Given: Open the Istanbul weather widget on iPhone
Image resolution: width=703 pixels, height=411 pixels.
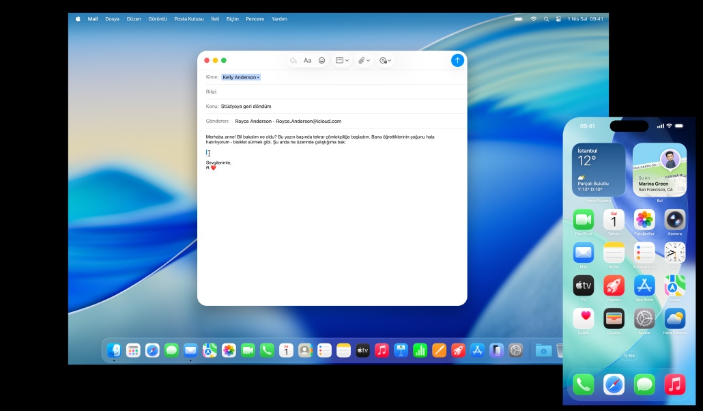Looking at the screenshot, I should click(598, 169).
